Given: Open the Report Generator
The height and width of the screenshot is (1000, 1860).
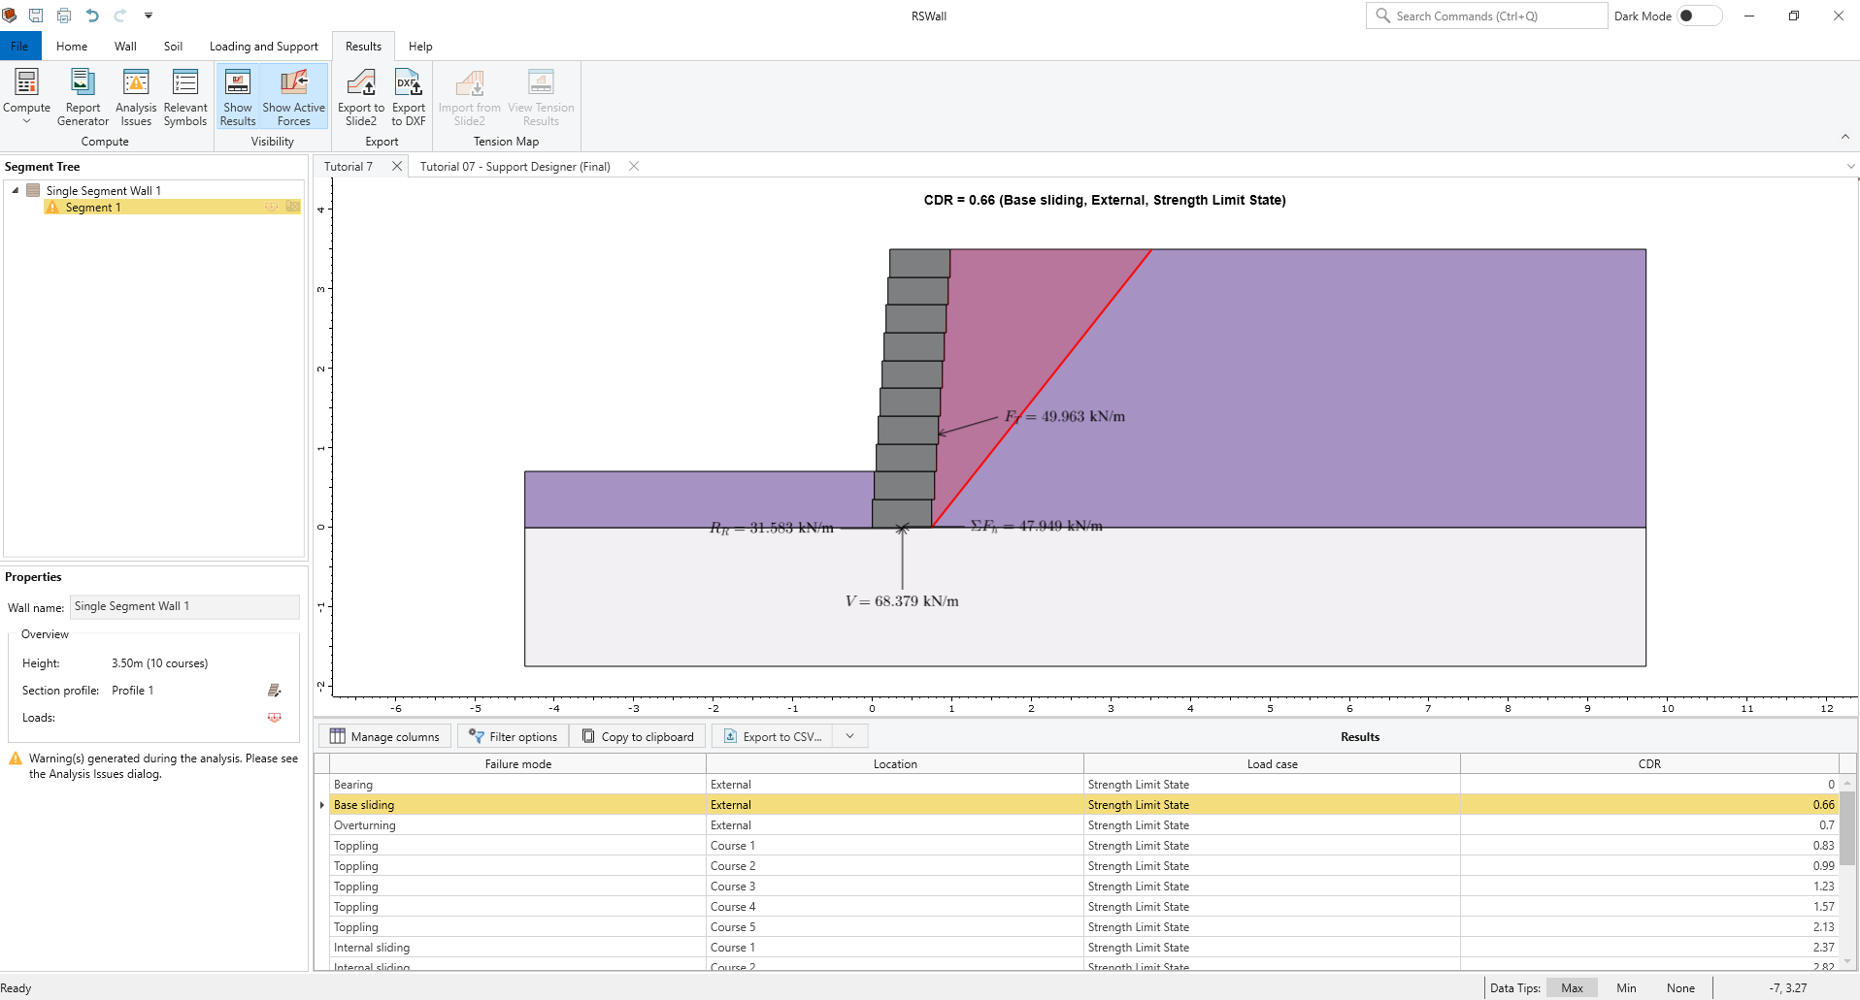Looking at the screenshot, I should click(83, 97).
